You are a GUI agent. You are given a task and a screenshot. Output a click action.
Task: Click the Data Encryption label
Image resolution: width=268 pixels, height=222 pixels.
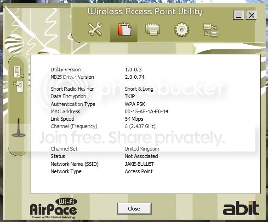[x=68, y=96]
